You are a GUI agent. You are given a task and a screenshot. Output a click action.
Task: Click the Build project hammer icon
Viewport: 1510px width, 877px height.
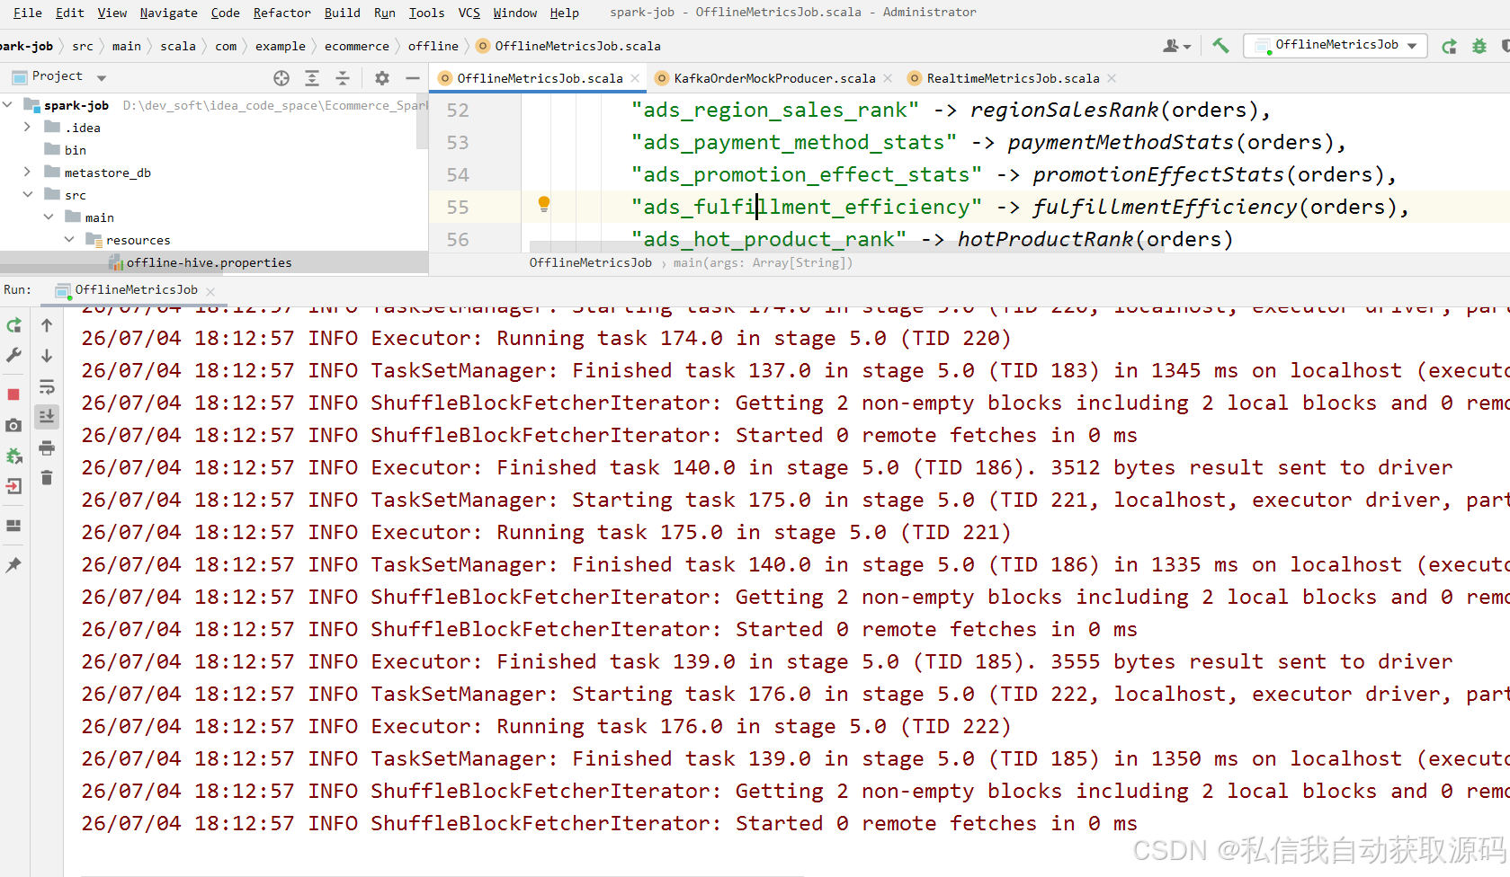(1220, 45)
